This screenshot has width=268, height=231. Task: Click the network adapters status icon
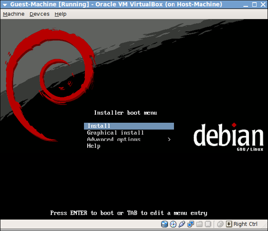tap(191, 224)
